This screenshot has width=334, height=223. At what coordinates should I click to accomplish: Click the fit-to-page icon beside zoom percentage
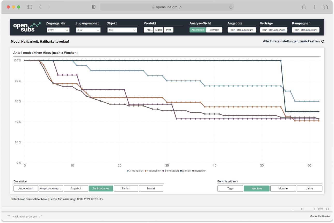328,209
